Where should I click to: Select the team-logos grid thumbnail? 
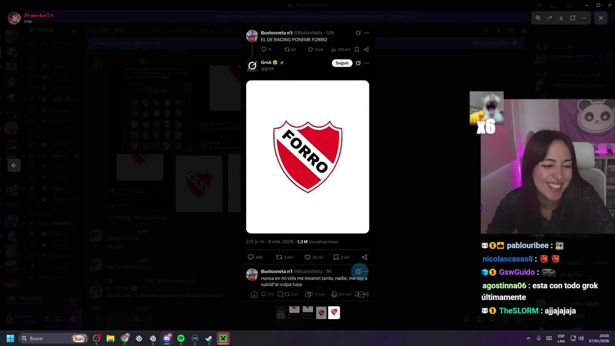pos(281,313)
